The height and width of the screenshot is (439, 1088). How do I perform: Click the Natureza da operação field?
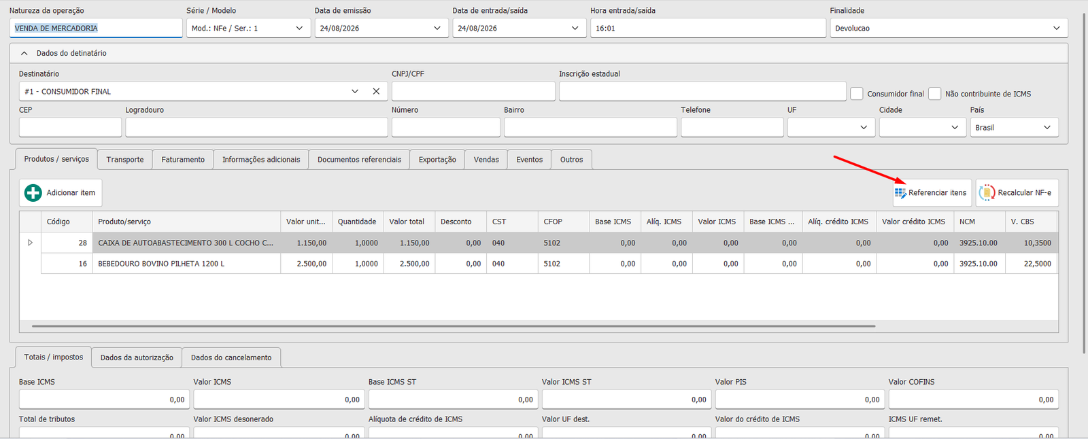pyautogui.click(x=96, y=28)
